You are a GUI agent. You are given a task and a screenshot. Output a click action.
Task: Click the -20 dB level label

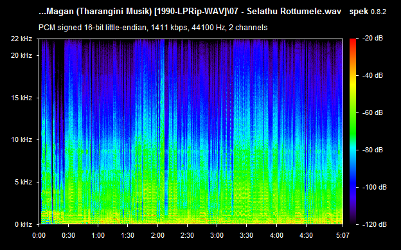click(x=373, y=39)
